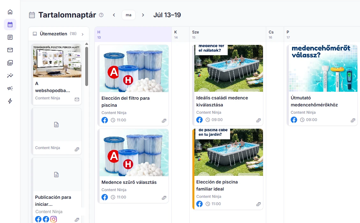
Task: Click the Ütemezetlen (18) heading
Action: click(x=58, y=34)
